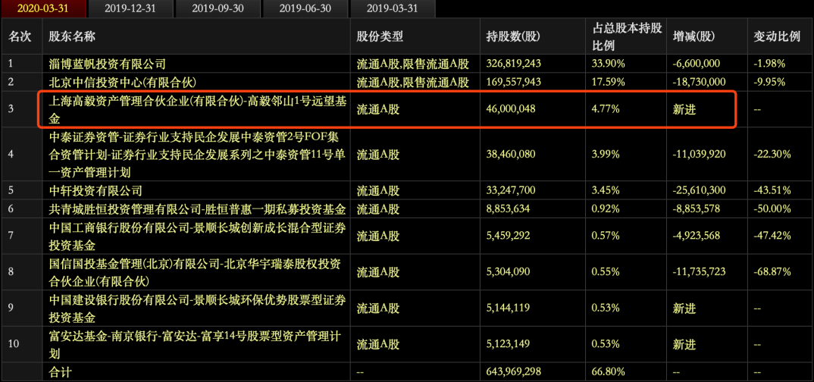This screenshot has width=814, height=382.
Task: Open 富安达基金-南京银行 富享14号 shareholder
Action: click(196, 343)
